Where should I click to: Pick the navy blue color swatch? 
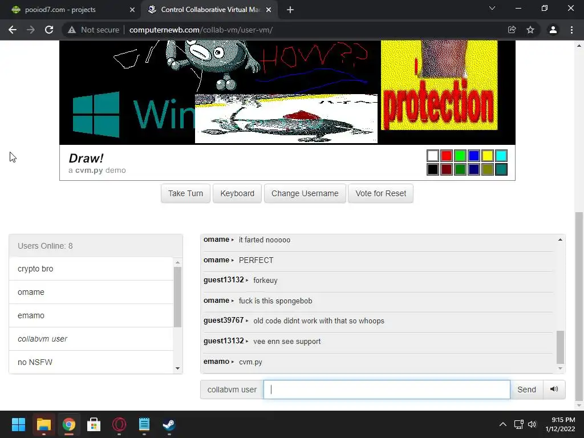point(474,169)
